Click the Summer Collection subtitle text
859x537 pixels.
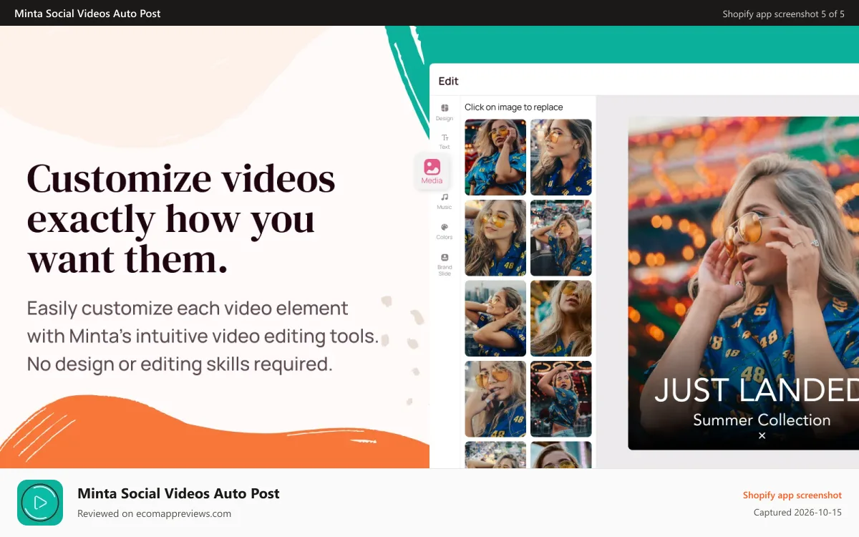(762, 420)
